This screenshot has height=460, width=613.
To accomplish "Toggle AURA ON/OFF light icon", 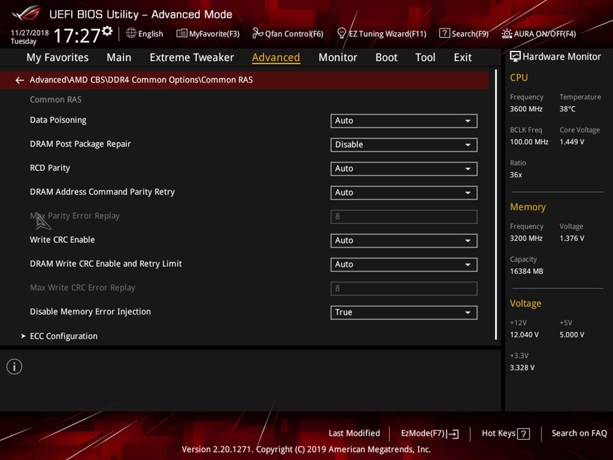I will click(507, 34).
